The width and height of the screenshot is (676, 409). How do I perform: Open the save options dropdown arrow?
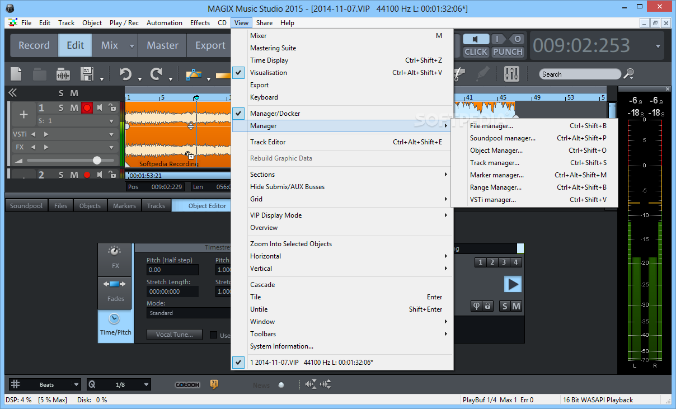click(x=102, y=79)
